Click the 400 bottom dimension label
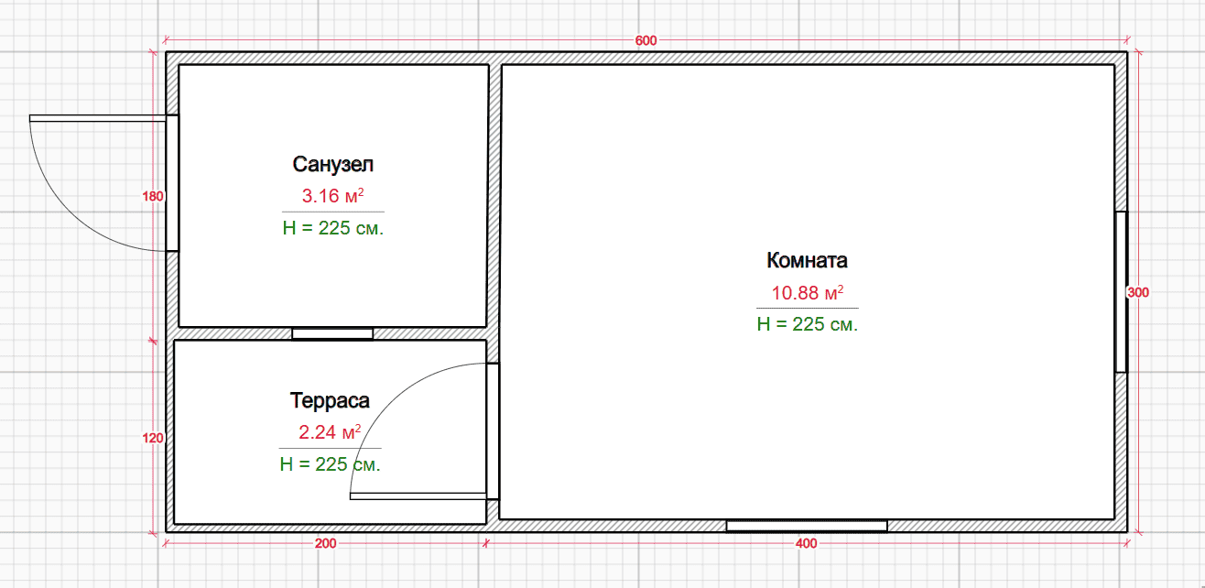The width and height of the screenshot is (1205, 588). 807,543
